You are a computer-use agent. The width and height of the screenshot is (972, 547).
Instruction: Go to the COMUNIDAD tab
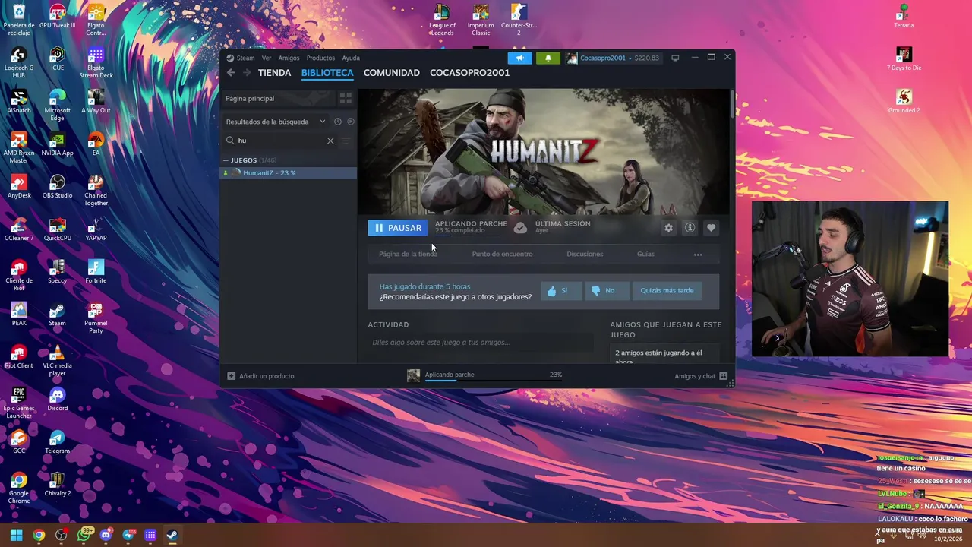(x=392, y=73)
